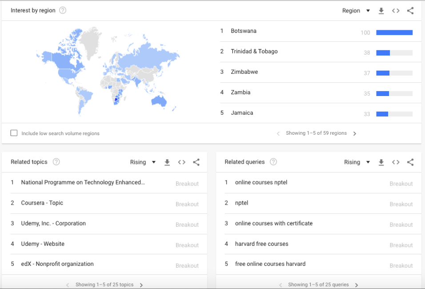Open help for Interest by region
Image resolution: width=425 pixels, height=289 pixels.
pyautogui.click(x=63, y=10)
